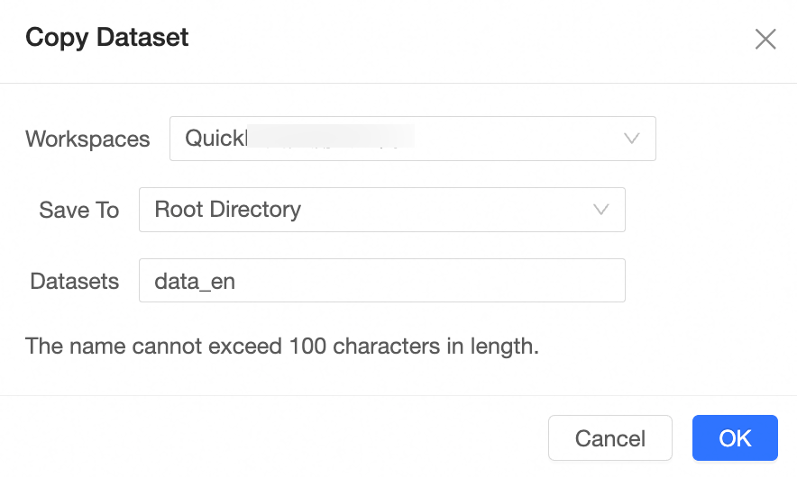Click the empty middle of Workspaces box
797x477 pixels.
514,139
